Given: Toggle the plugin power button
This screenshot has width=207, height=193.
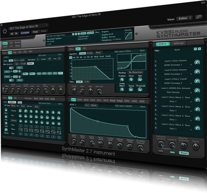Looking at the screenshot, I should tap(5, 31).
